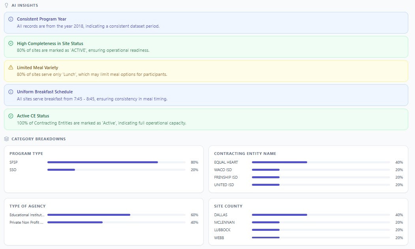The height and width of the screenshot is (249, 415).
Task: Select the LUBBOCK county label
Action: tap(222, 230)
